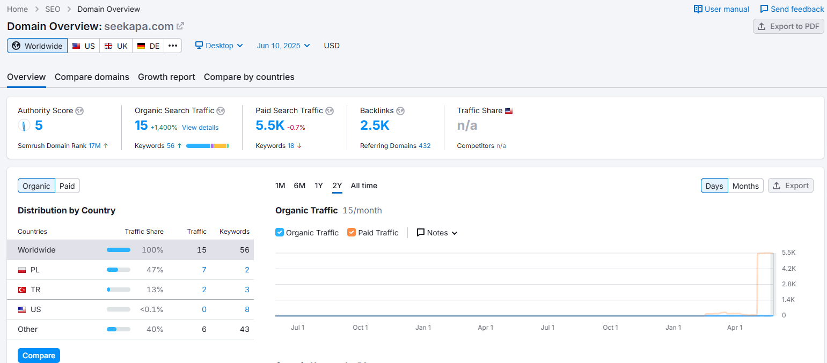Click the Worldwide globe icon
This screenshot has width=827, height=363.
coord(16,46)
